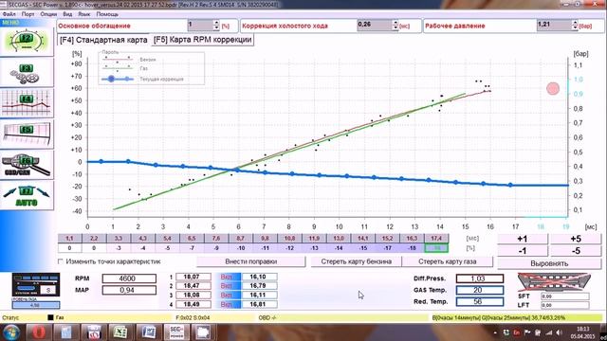This screenshot has width=607, height=341.
Task: Open the F3 gears settings panel
Action: 27,73
